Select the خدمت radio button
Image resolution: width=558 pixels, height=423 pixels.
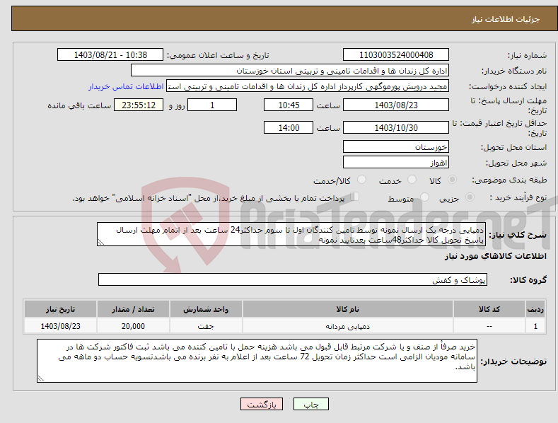point(412,180)
